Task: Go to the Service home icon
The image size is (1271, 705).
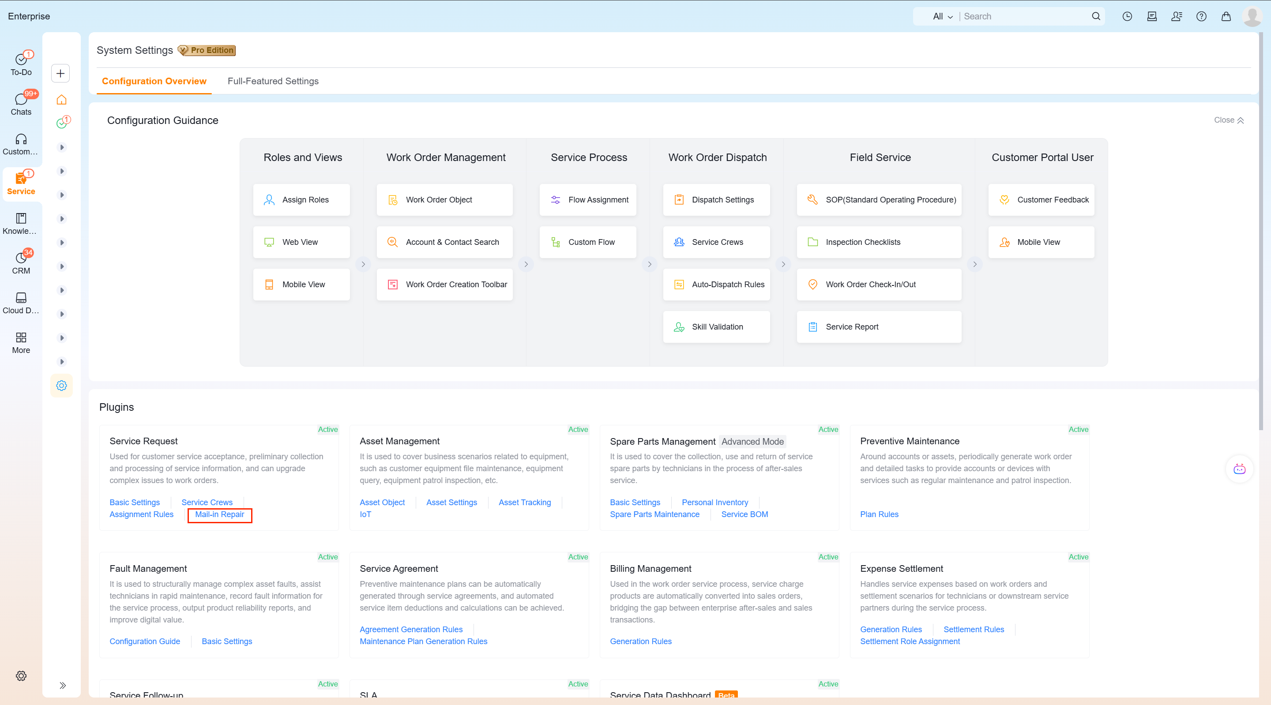Action: [x=62, y=100]
